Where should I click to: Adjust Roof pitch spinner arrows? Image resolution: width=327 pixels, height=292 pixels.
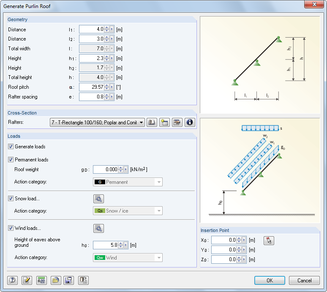pos(107,87)
